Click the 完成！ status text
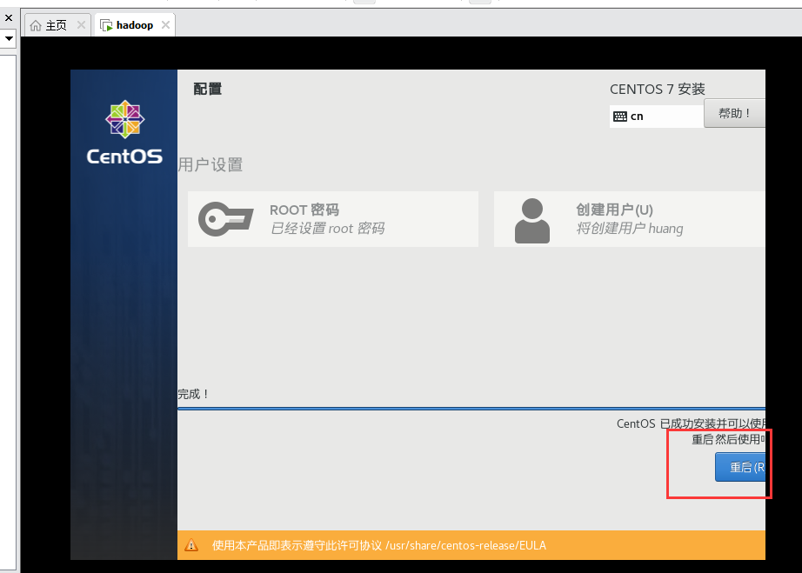The width and height of the screenshot is (802, 573). click(x=193, y=394)
